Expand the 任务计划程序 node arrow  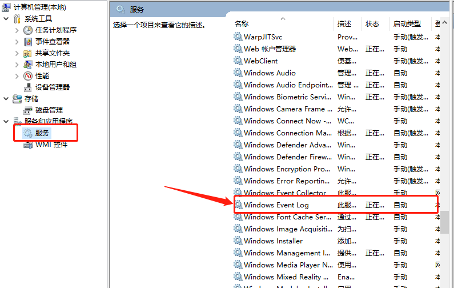[x=17, y=30]
